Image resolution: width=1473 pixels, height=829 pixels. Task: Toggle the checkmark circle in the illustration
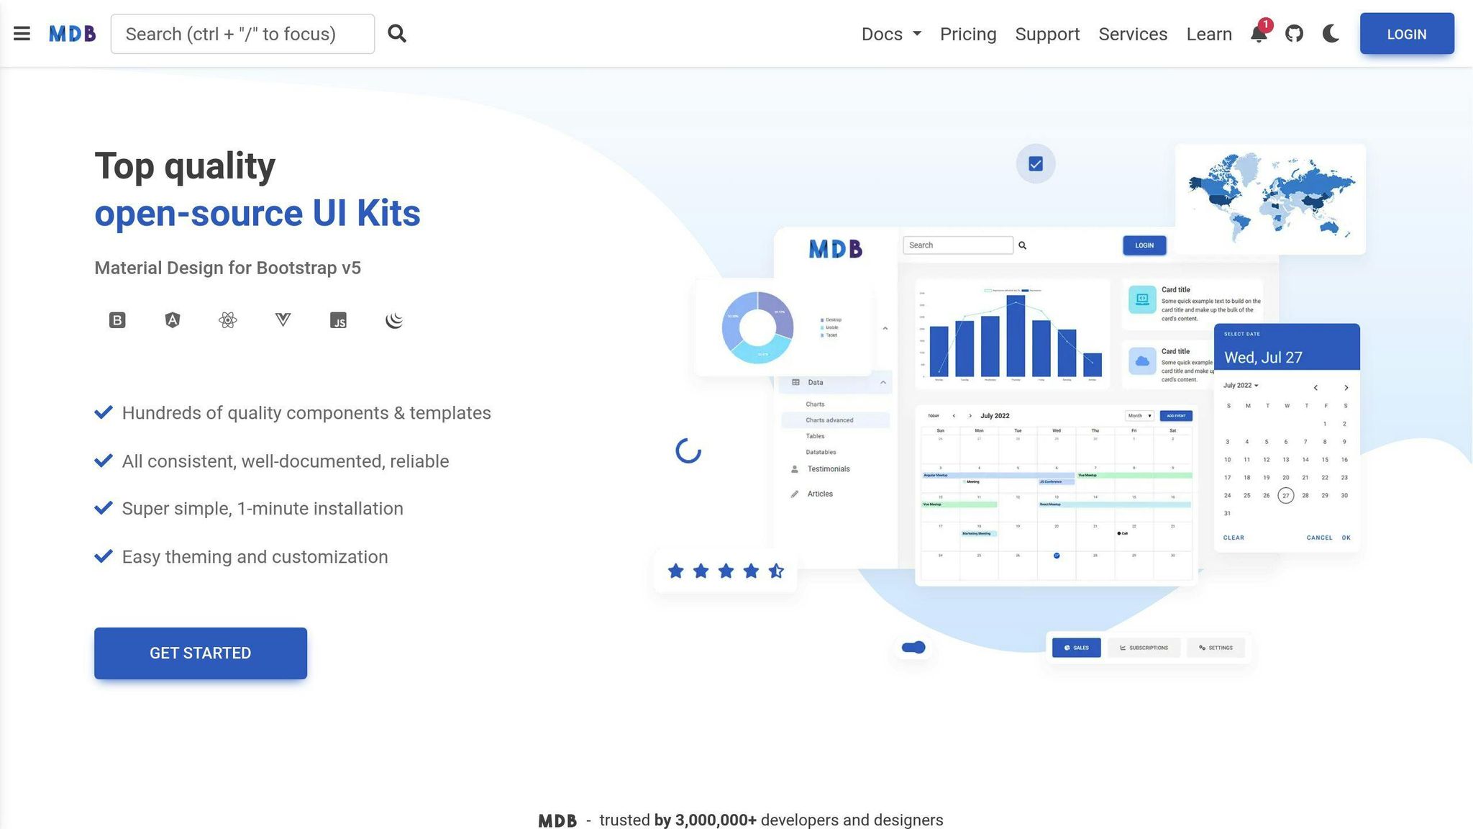1035,164
